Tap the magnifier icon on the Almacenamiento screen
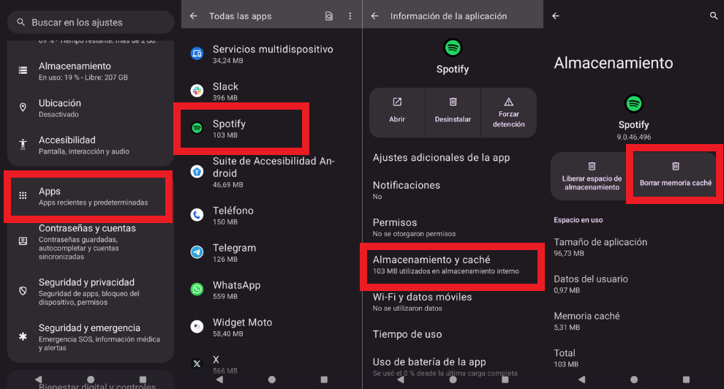Viewport: 724px width, 389px height. [x=713, y=16]
